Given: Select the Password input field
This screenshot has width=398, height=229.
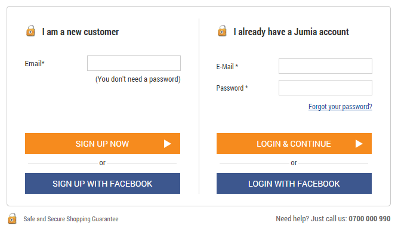Looking at the screenshot, I should [325, 88].
